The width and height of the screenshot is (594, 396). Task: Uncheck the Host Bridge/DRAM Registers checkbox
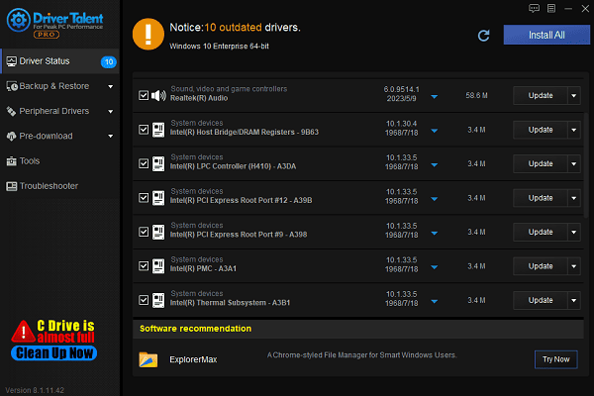click(144, 130)
